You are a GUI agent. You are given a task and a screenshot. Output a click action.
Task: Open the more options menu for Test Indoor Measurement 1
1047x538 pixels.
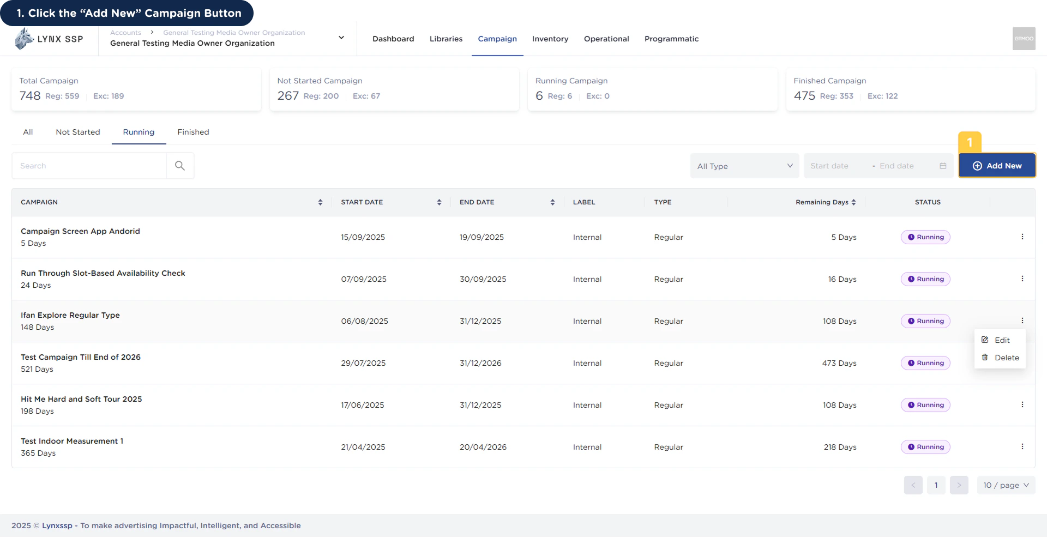(1022, 446)
